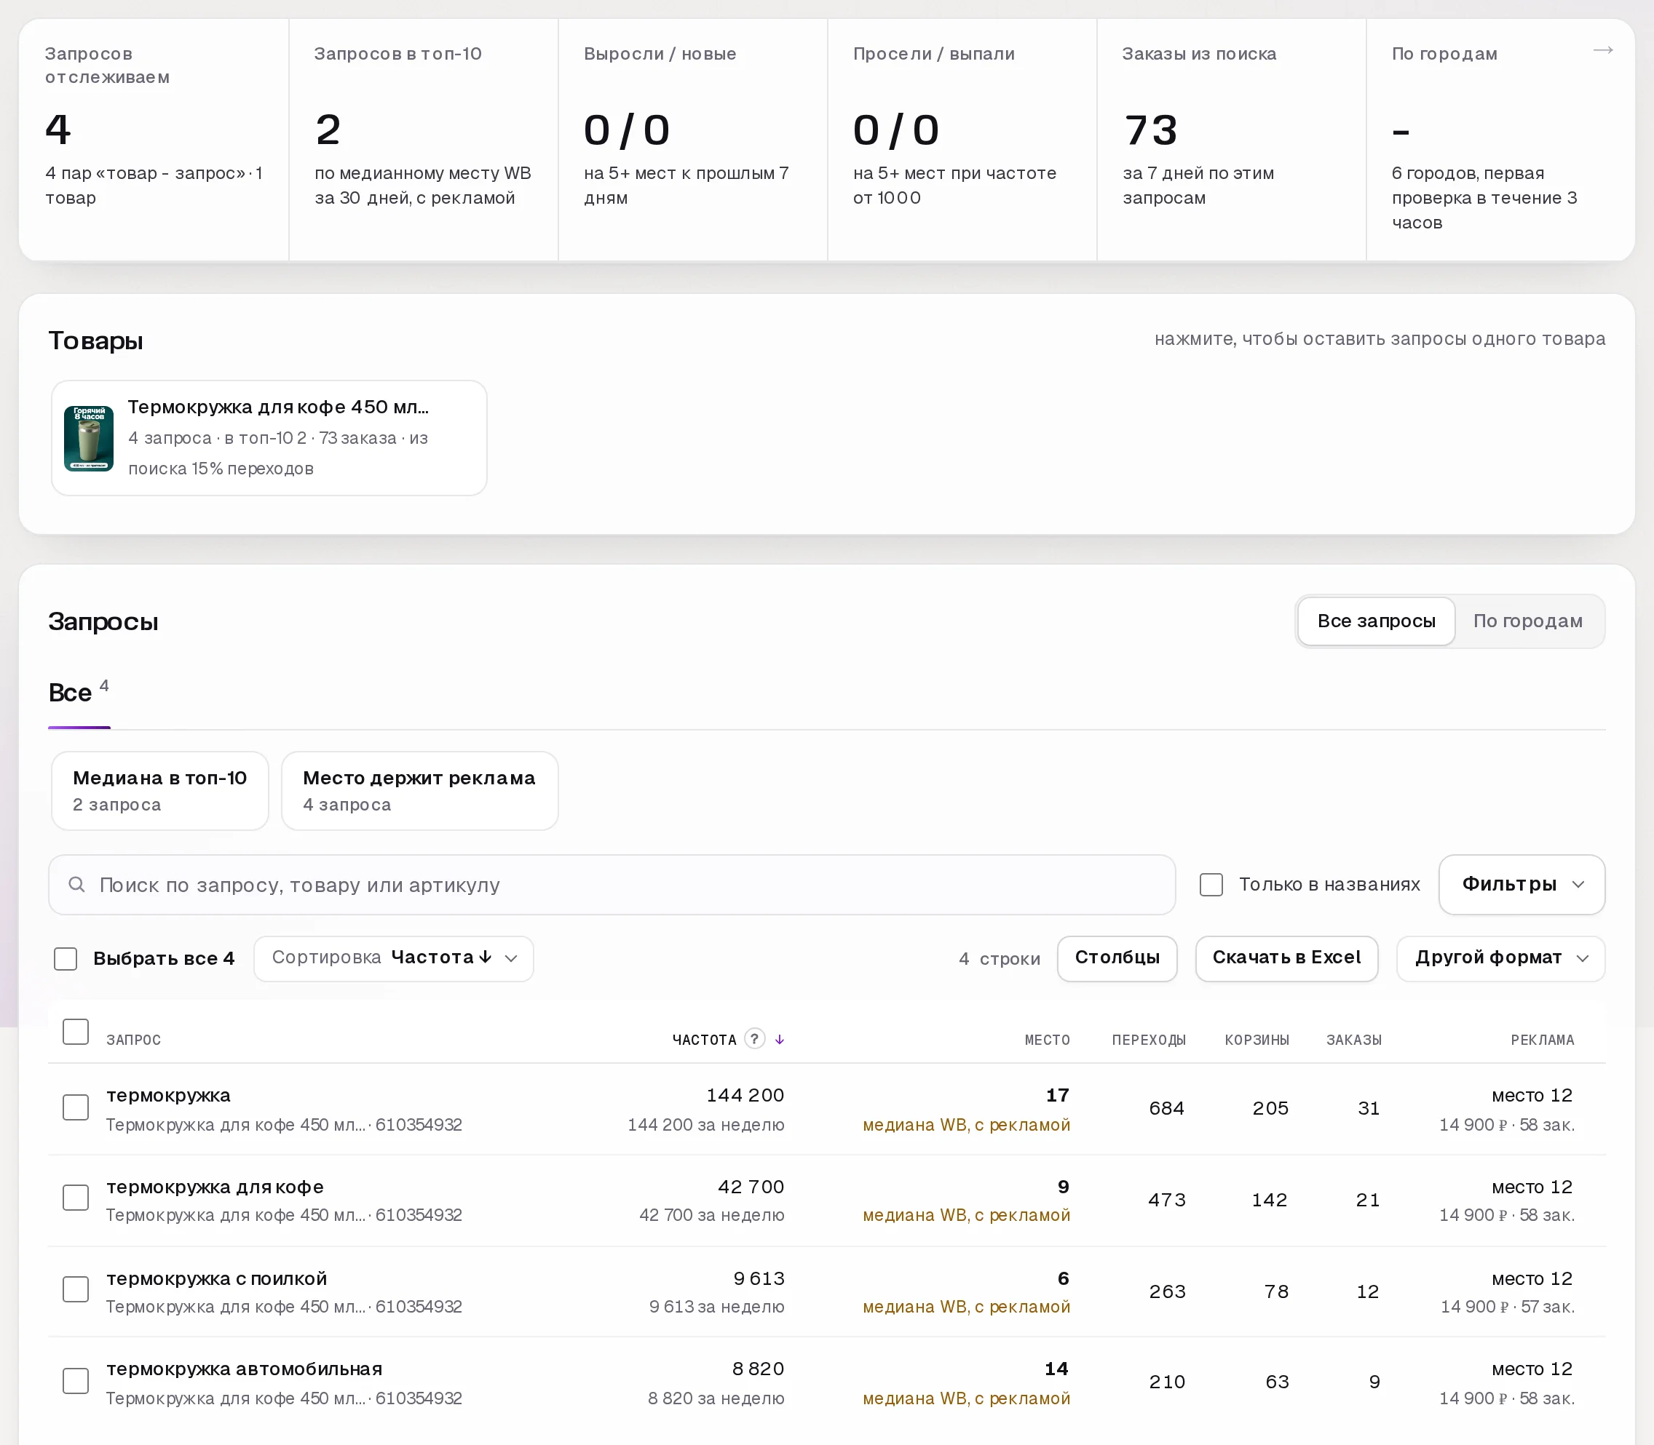The image size is (1654, 1445).
Task: Open the Термокружка product thumbnail image
Action: point(89,438)
